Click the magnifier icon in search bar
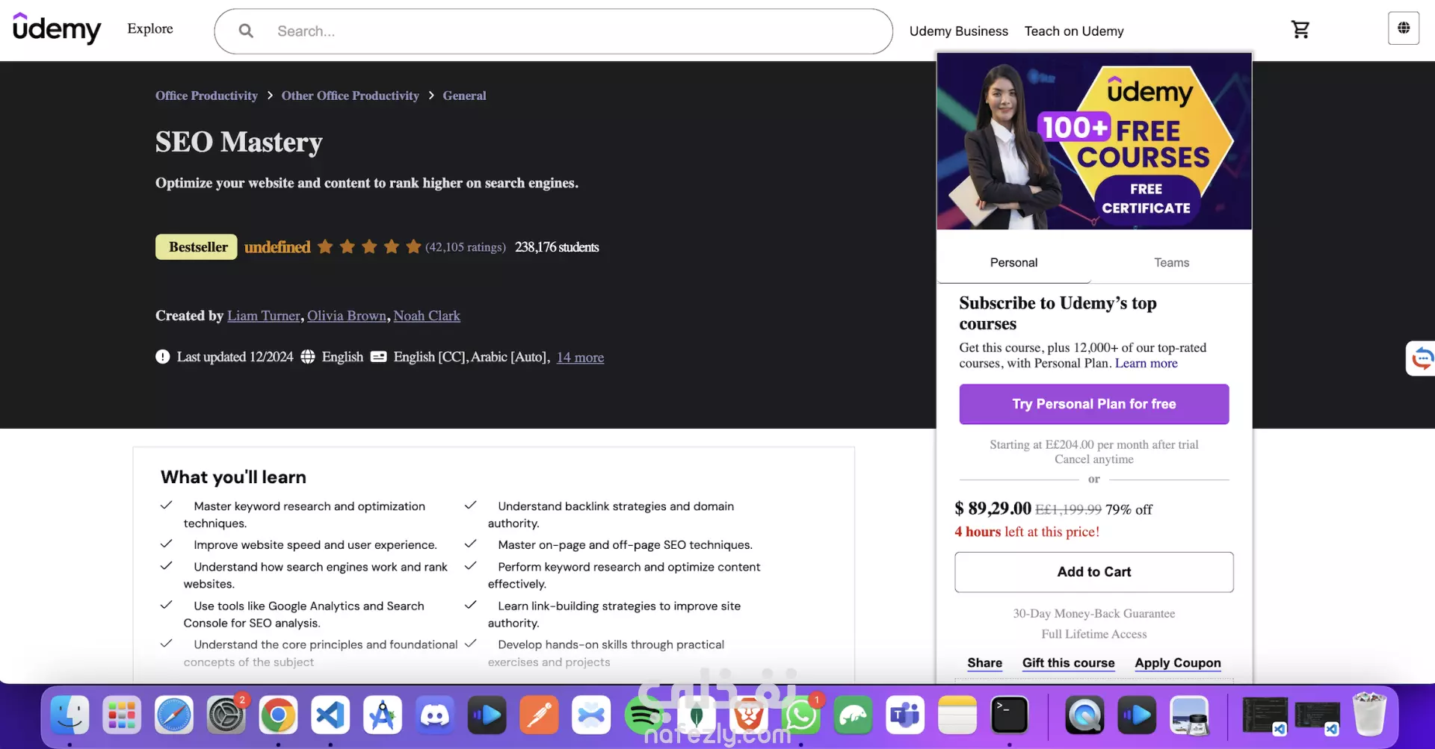Image resolution: width=1435 pixels, height=749 pixels. pos(246,31)
